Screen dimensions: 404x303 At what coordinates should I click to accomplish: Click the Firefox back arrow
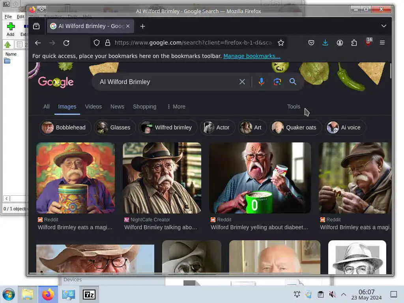38,43
